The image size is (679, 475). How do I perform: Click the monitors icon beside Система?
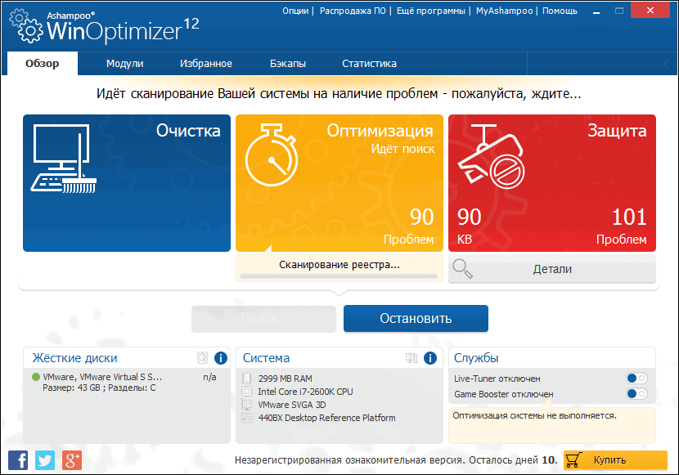click(411, 358)
